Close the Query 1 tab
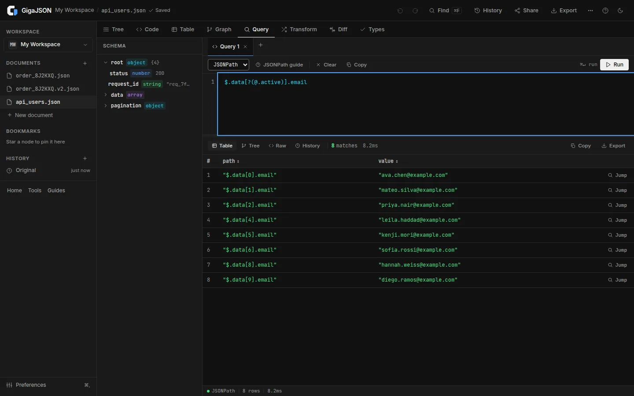Viewport: 634px width, 396px height. click(x=245, y=47)
